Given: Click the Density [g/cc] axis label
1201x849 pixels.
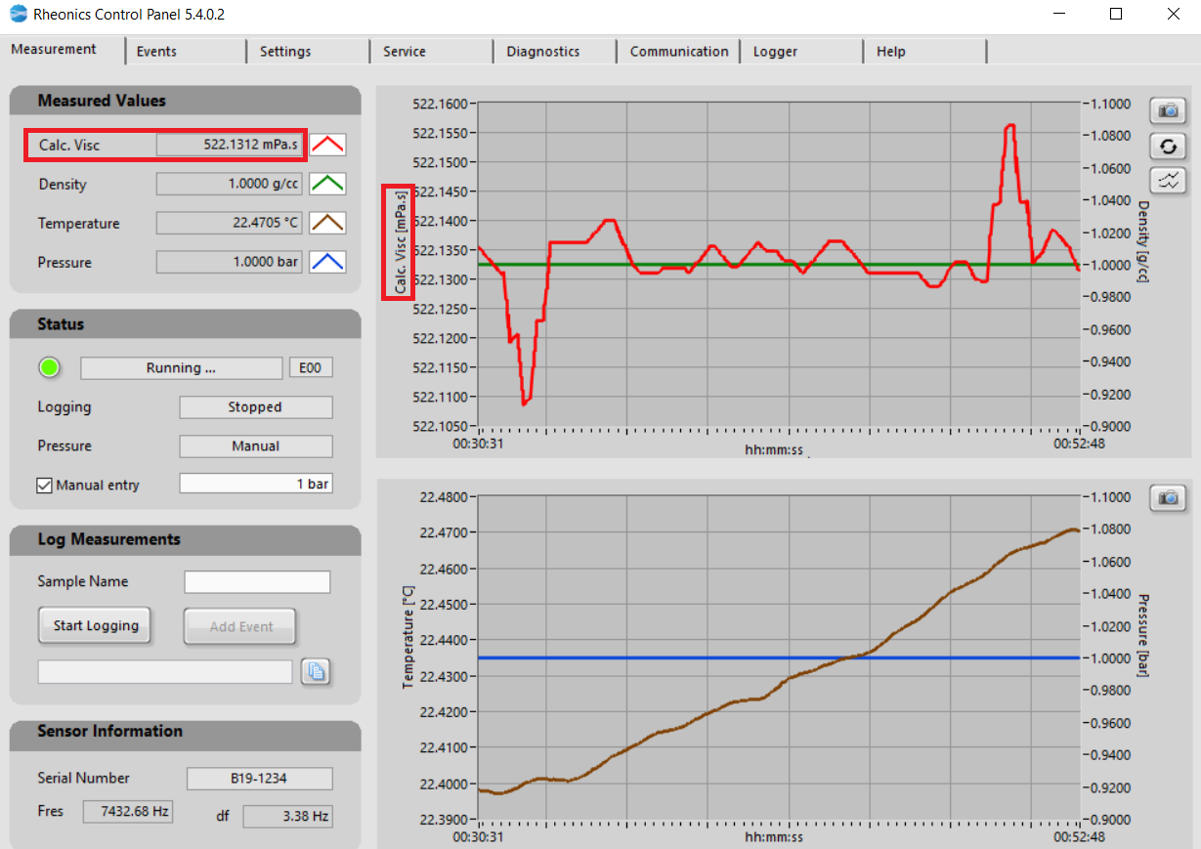Looking at the screenshot, I should (1143, 241).
